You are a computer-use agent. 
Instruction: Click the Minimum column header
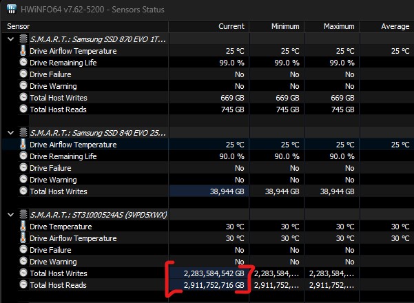[277, 26]
